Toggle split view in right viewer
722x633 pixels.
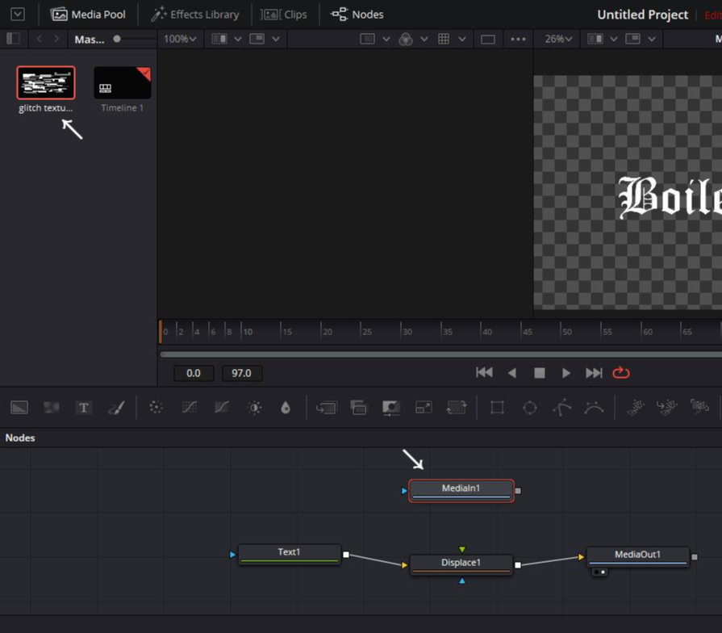pyautogui.click(x=595, y=40)
